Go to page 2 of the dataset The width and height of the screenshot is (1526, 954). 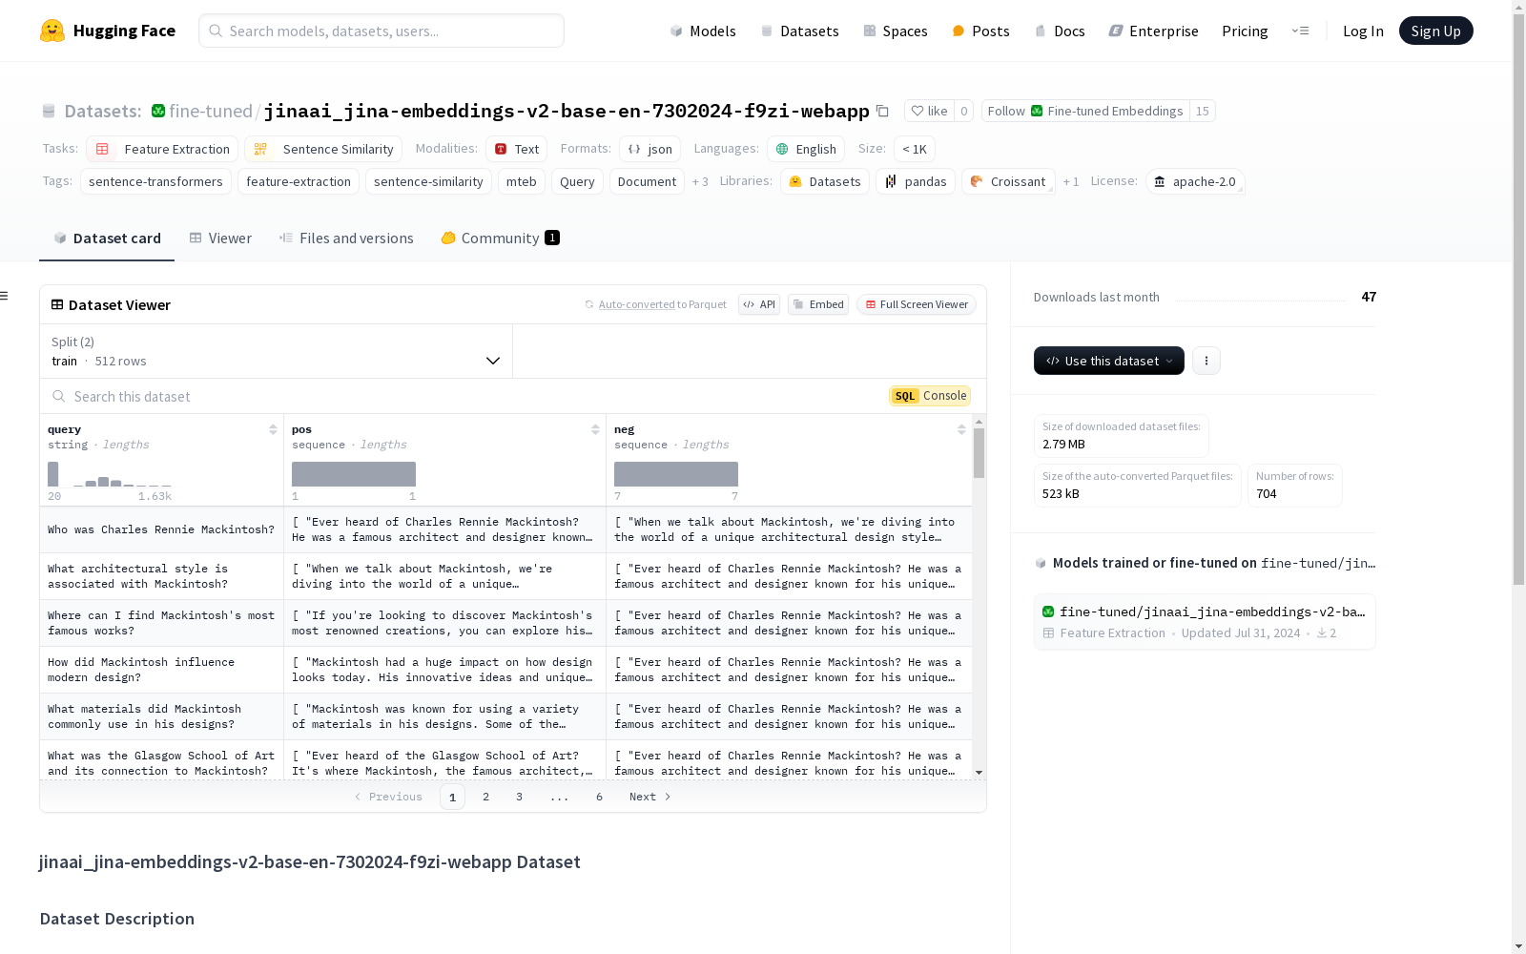click(485, 797)
